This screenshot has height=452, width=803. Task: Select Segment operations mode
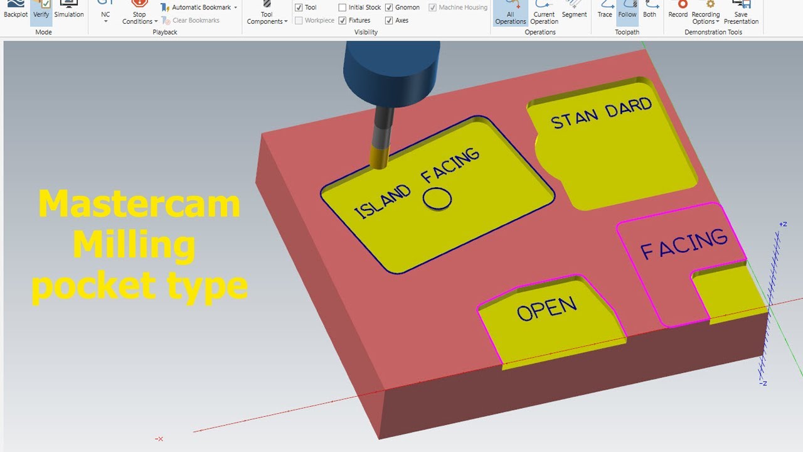coord(574,11)
